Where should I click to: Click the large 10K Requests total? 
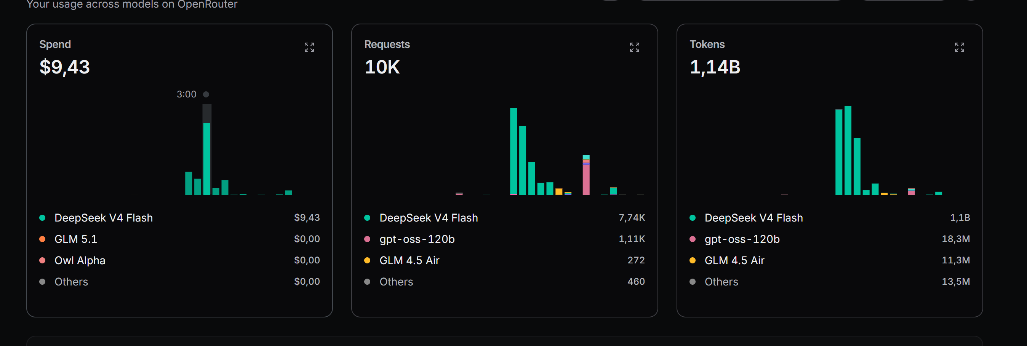click(382, 67)
